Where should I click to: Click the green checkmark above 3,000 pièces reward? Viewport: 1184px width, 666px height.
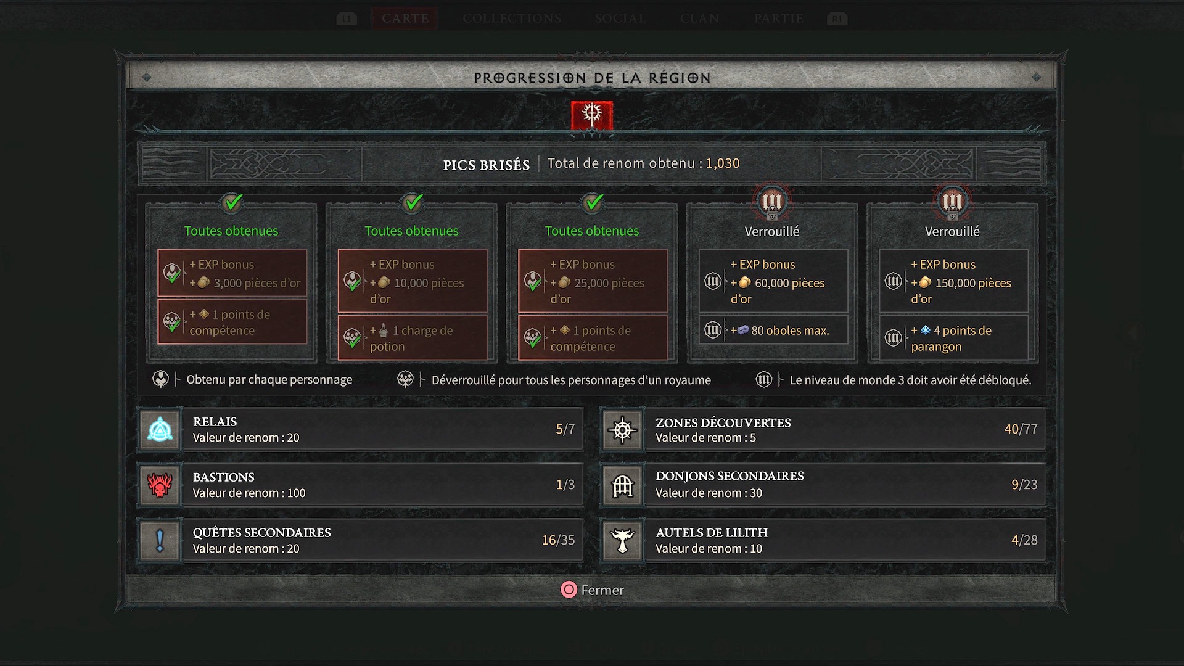click(232, 202)
